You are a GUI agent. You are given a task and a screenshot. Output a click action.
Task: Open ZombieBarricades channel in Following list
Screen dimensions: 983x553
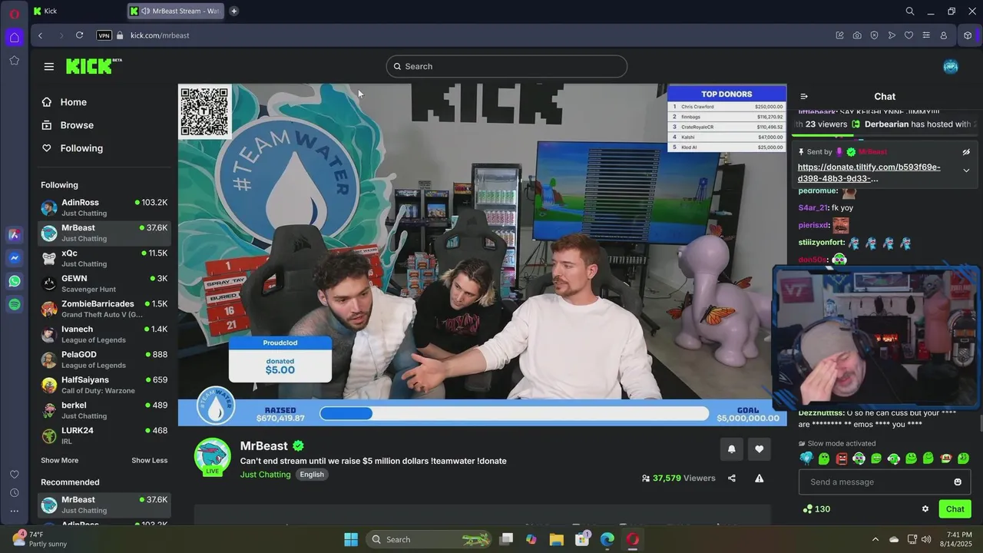pos(104,310)
